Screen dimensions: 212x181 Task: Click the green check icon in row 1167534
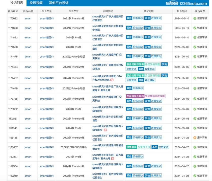coord(195,166)
